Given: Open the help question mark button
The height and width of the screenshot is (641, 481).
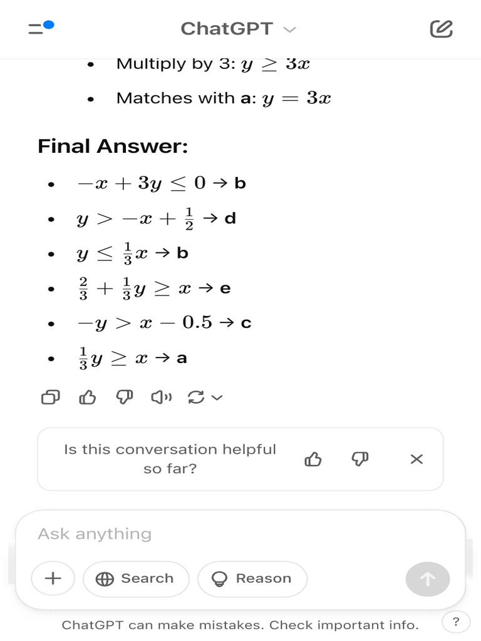Looking at the screenshot, I should coord(456,622).
